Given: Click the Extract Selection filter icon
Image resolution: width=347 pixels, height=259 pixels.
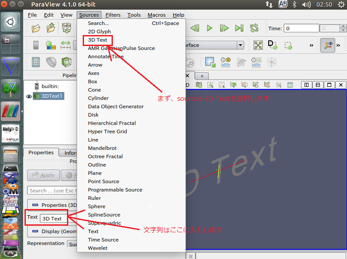Looking at the screenshot, I should tap(210, 62).
